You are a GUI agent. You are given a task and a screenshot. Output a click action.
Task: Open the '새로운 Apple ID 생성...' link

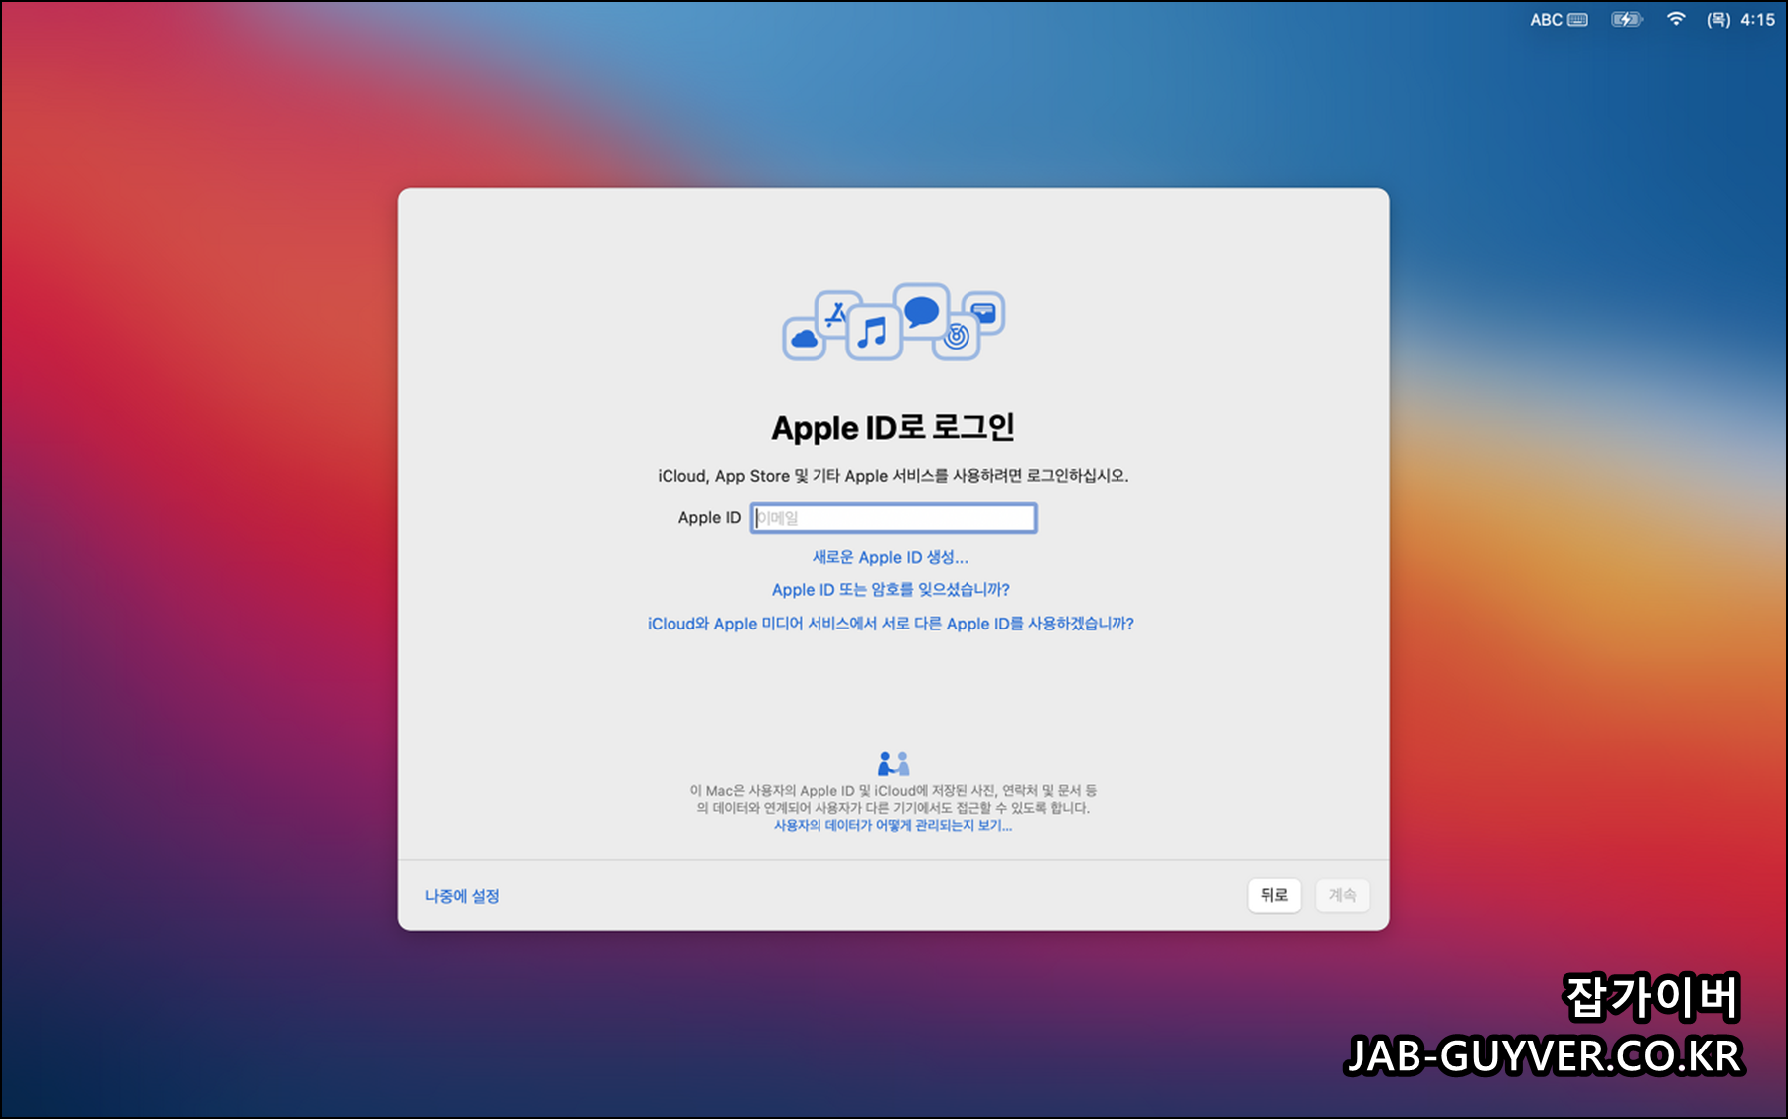click(890, 557)
